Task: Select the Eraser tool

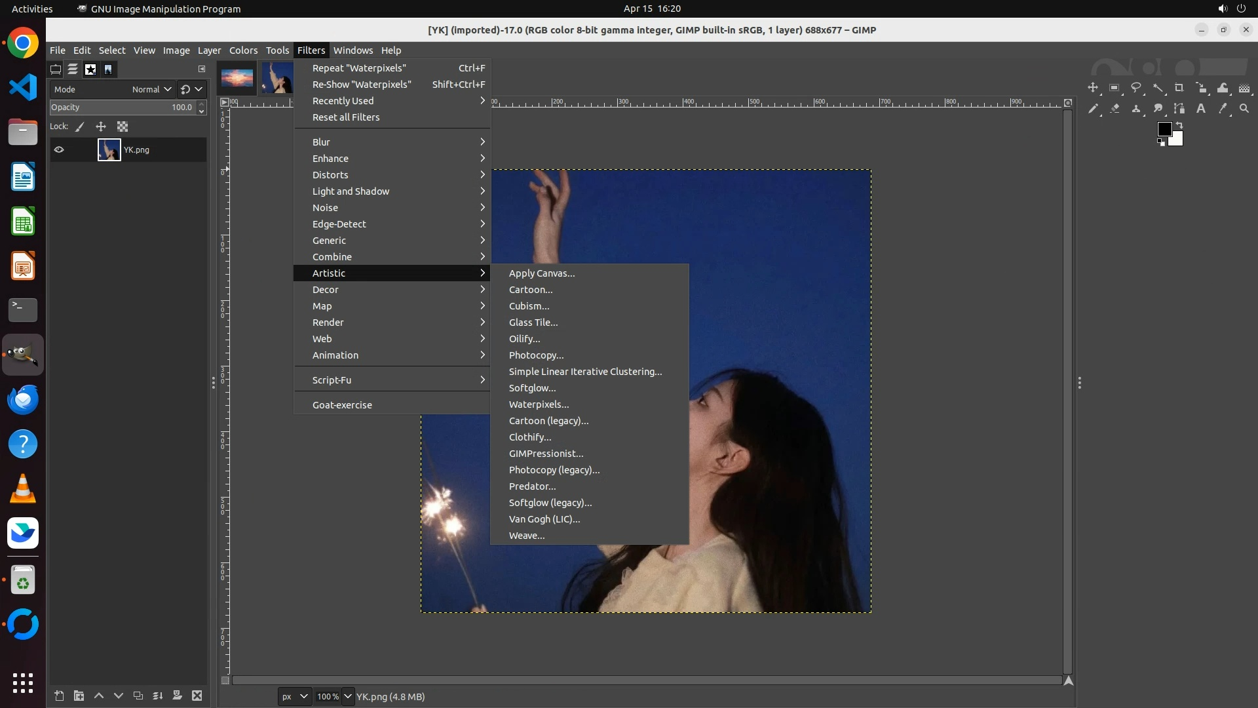Action: click(x=1115, y=109)
